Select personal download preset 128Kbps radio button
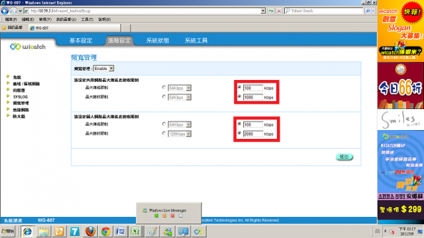424x238 pixels. click(x=164, y=134)
